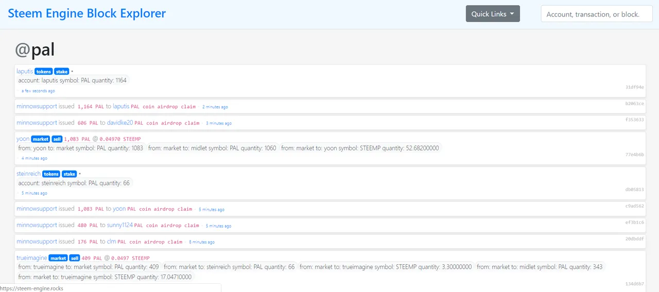Open transaction hash ef3b1c6
The height and width of the screenshot is (292, 659).
pyautogui.click(x=634, y=222)
